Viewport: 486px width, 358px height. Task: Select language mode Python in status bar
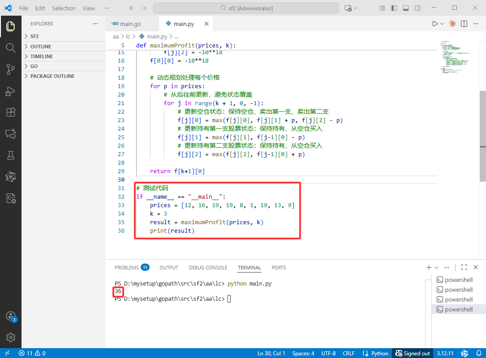pyautogui.click(x=380, y=353)
